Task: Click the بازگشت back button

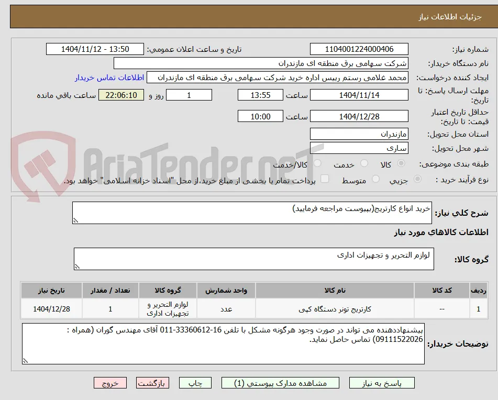Action: (x=152, y=383)
